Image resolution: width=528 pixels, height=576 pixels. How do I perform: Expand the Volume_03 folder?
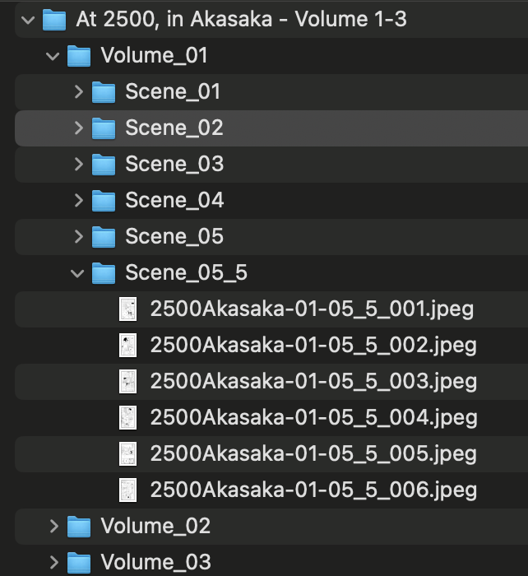(x=54, y=562)
